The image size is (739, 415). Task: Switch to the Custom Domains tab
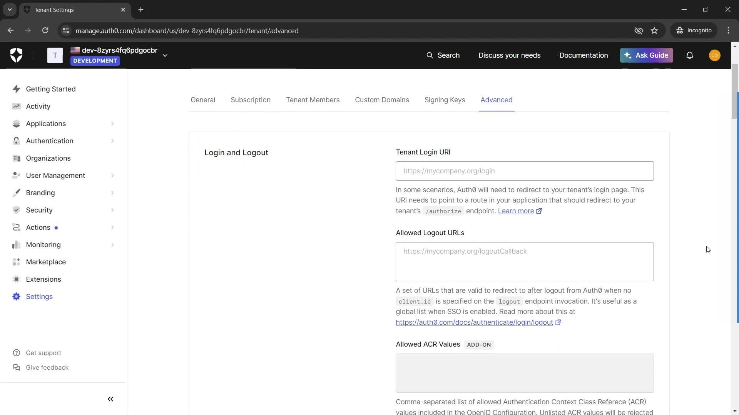click(382, 100)
